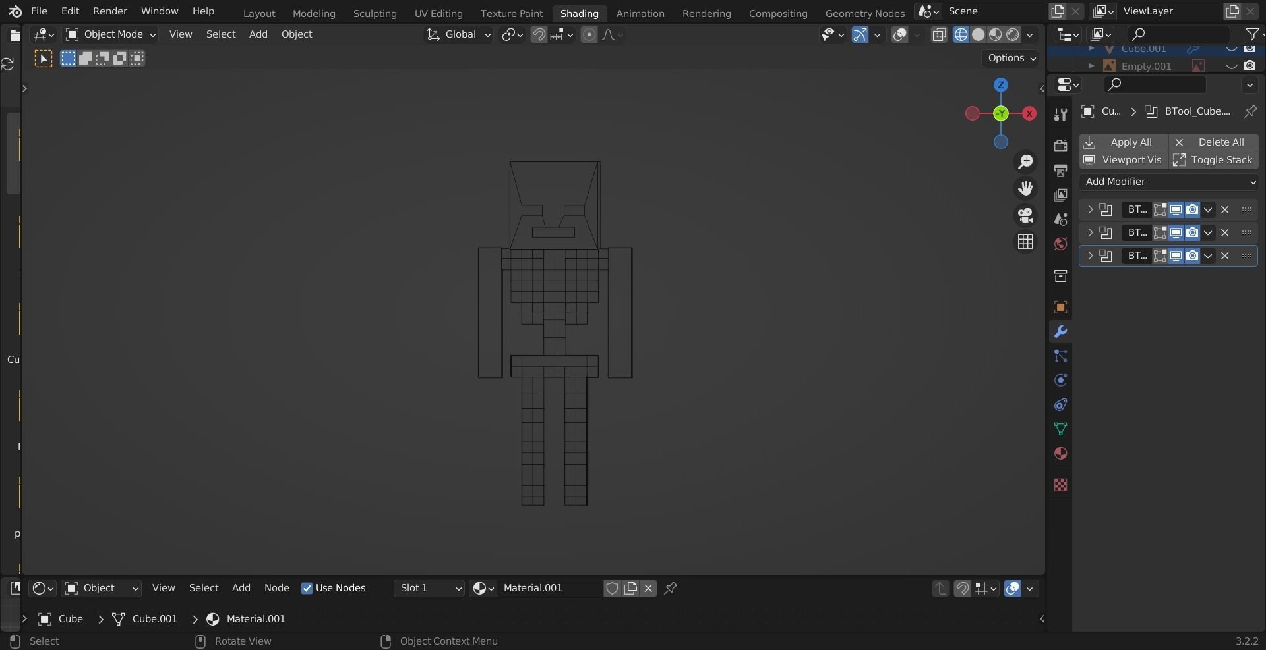The width and height of the screenshot is (1266, 650).
Task: Uncheck the Use Nodes checkbox
Action: 307,588
